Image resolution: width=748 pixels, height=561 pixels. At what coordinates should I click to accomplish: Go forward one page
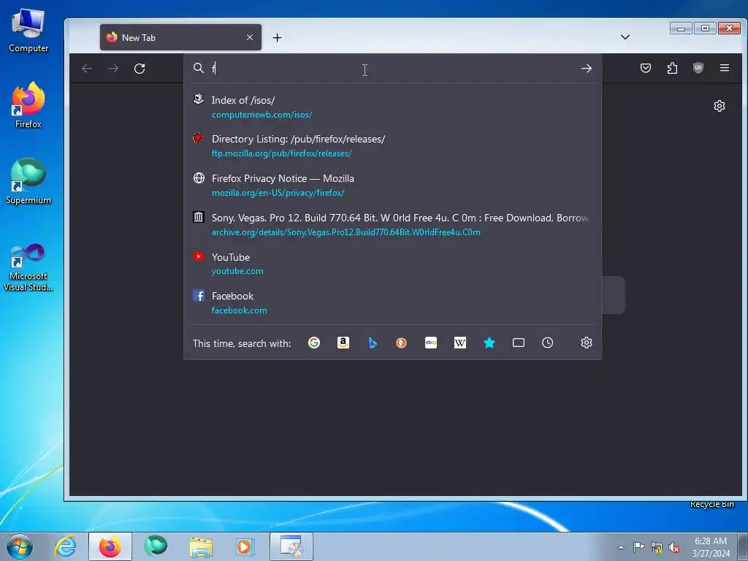click(113, 69)
